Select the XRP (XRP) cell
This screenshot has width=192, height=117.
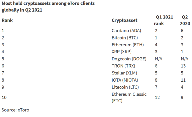pyautogui.click(x=121, y=52)
